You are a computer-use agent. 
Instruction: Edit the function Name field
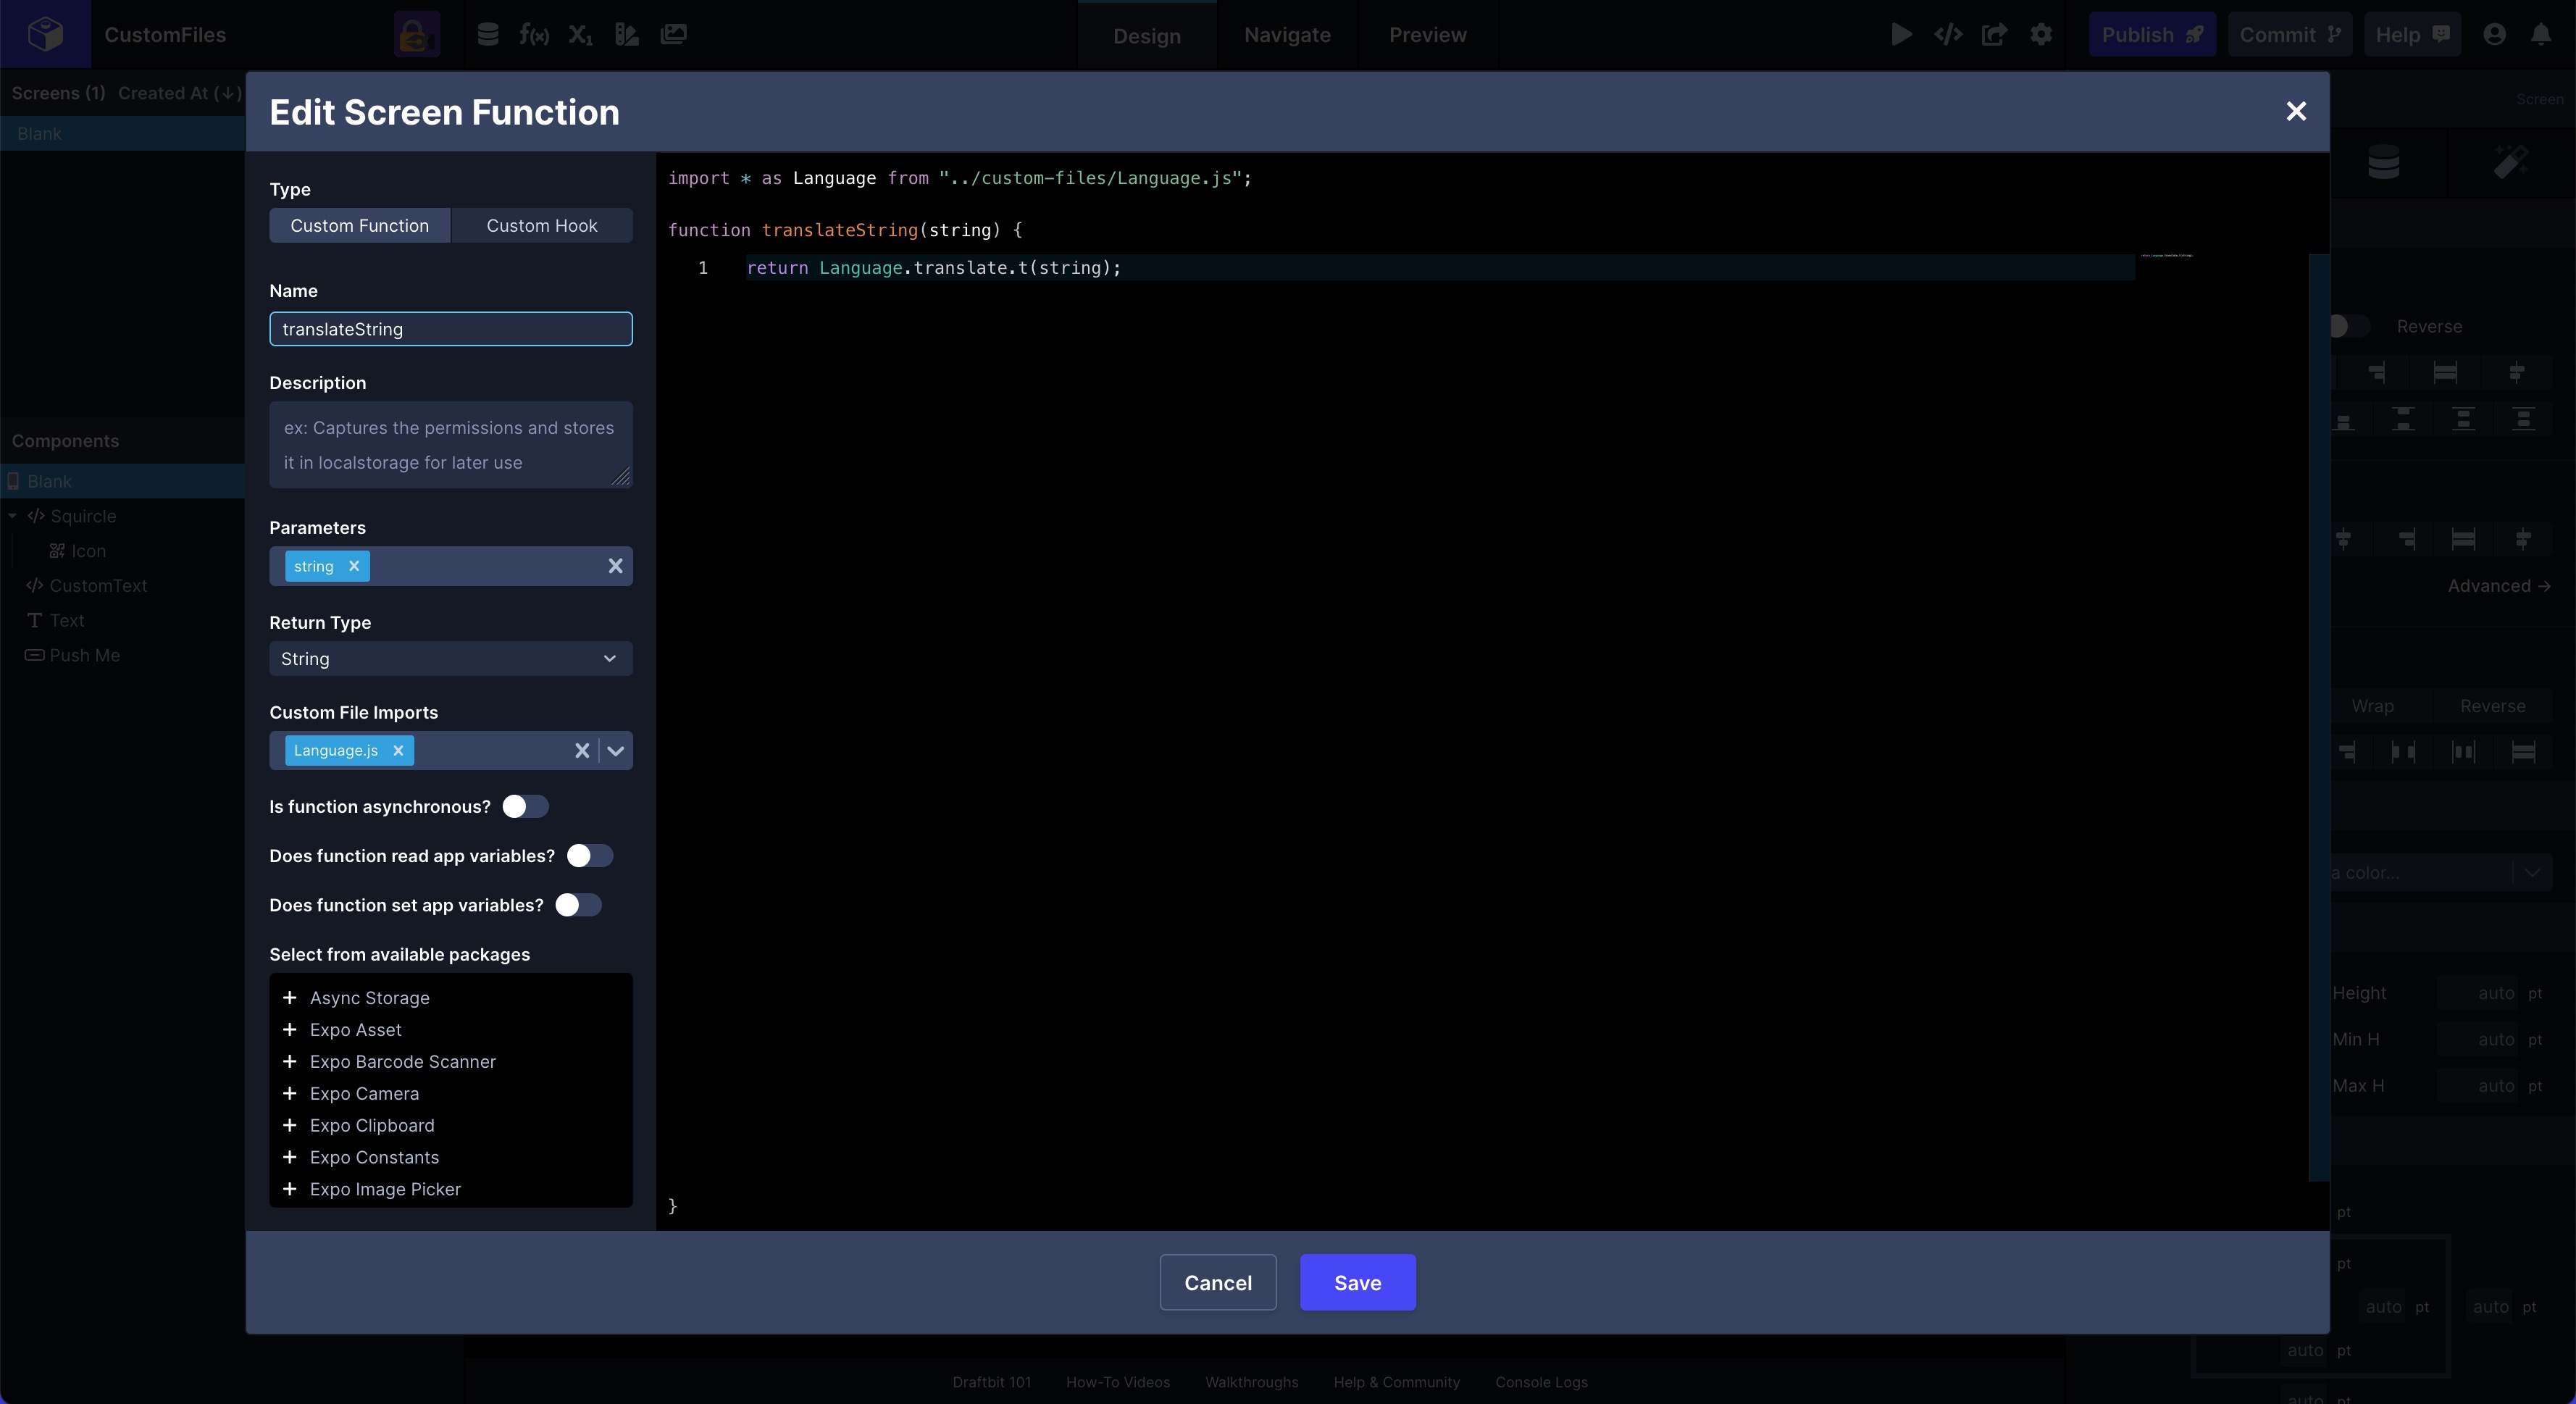(451, 329)
